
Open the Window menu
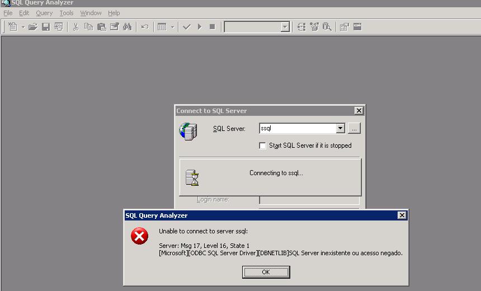[x=91, y=13]
